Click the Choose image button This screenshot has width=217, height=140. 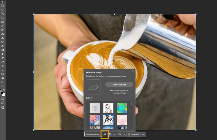click(119, 85)
